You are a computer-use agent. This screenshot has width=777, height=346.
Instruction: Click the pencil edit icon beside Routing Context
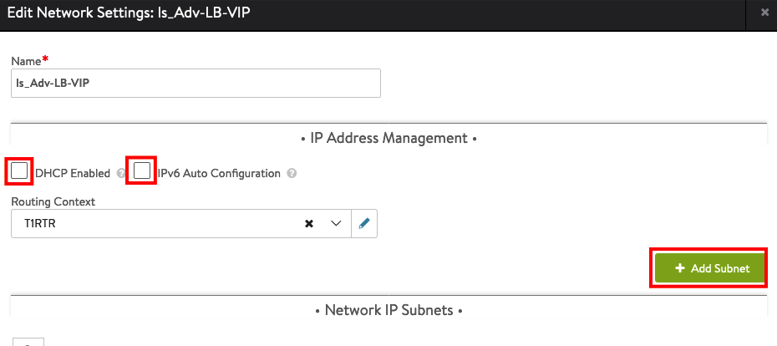[x=364, y=223]
